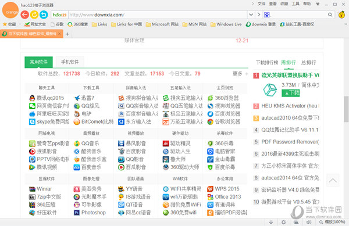Close the 当下软件园 browser tab
Image resolution: width=349 pixels, height=226 pixels.
59,34
